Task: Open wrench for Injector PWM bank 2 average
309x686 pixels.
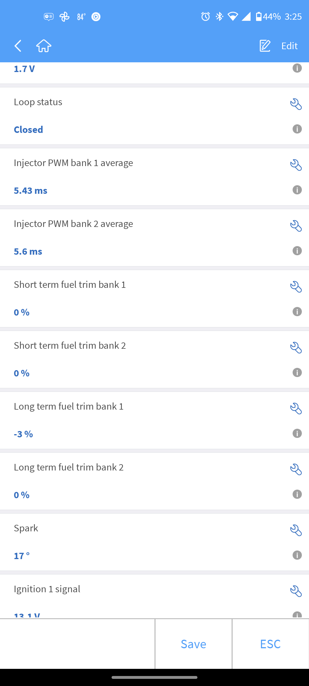Action: click(x=296, y=226)
